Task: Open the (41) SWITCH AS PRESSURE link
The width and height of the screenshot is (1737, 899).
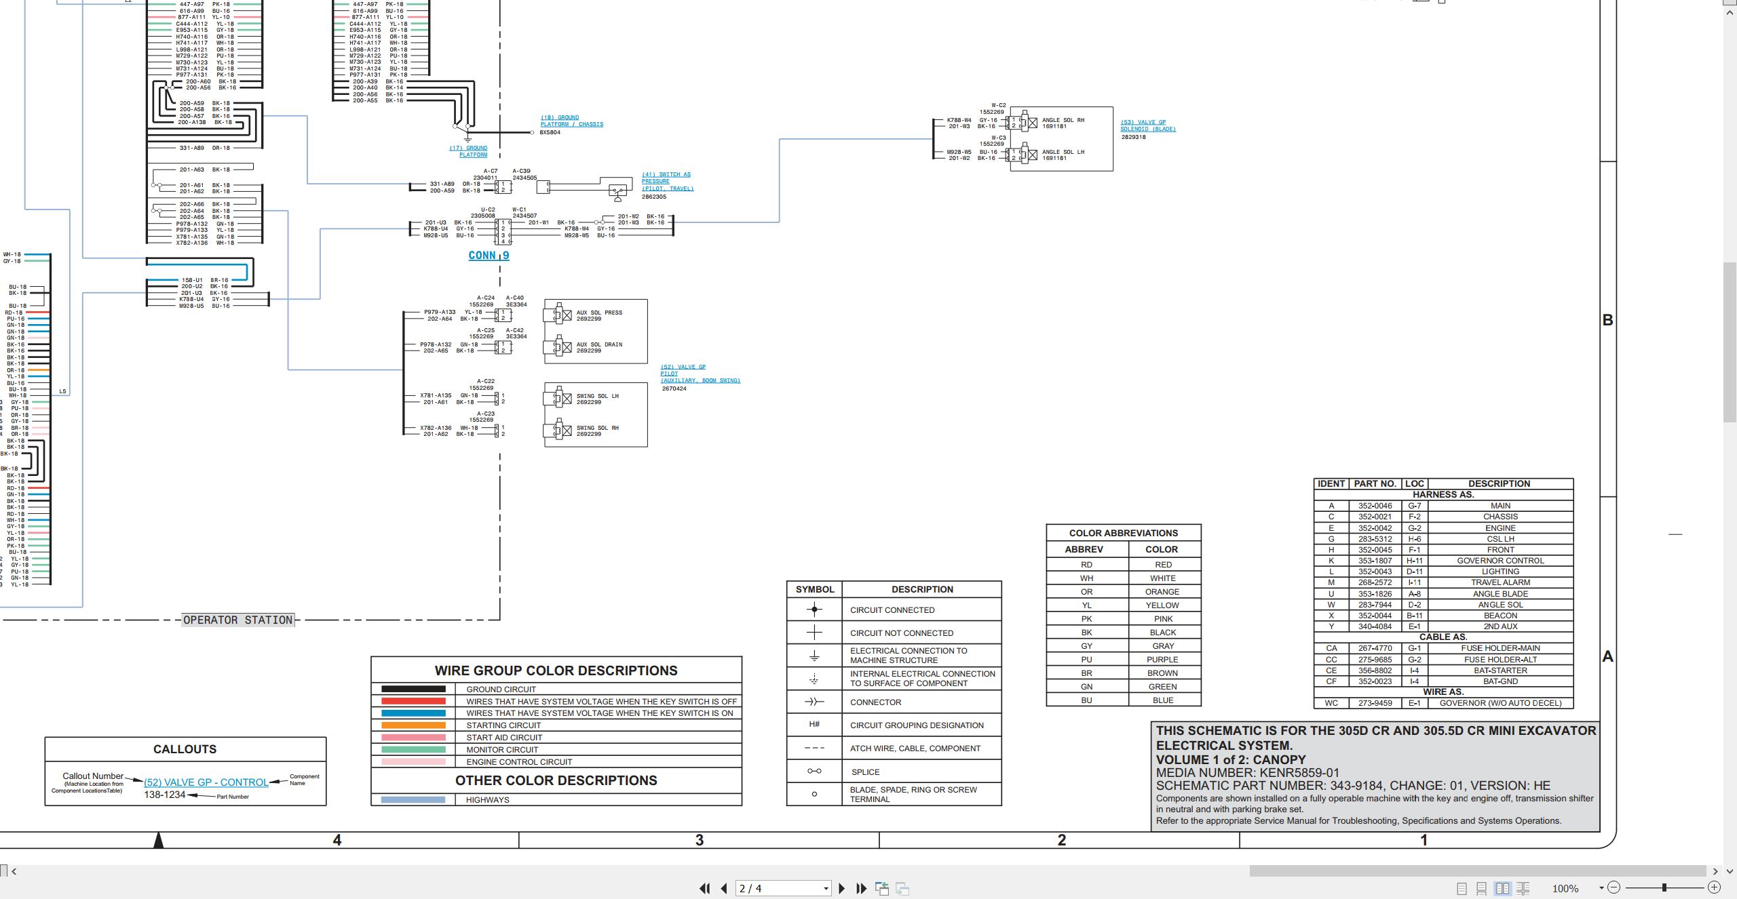Action: [x=668, y=182]
